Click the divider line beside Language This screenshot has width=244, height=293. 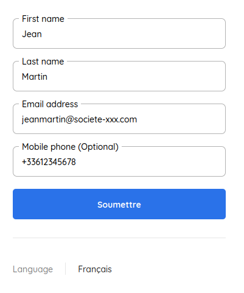click(x=65, y=269)
